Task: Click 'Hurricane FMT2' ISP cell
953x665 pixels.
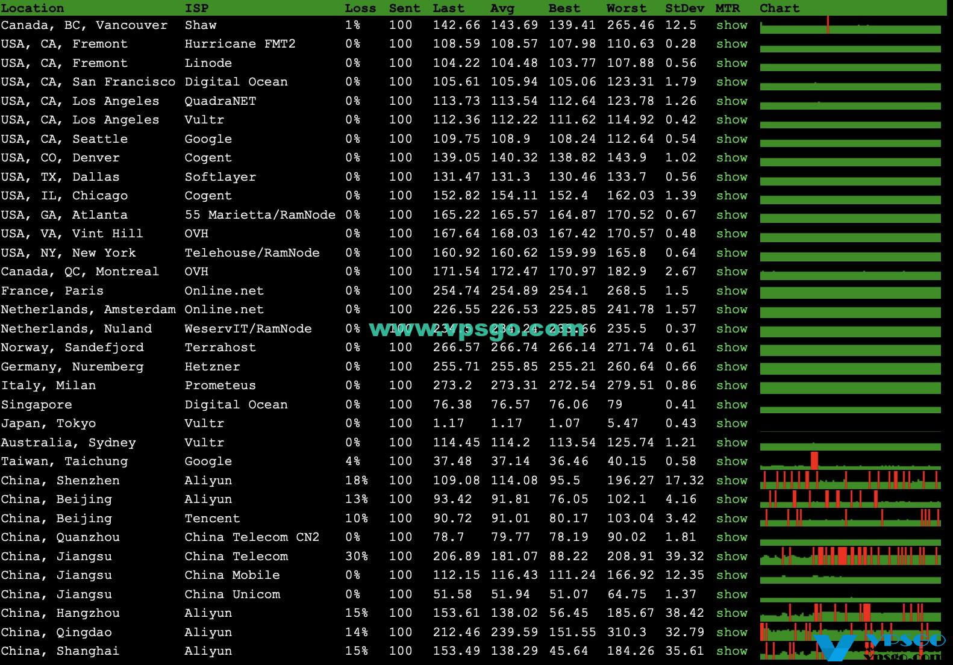Action: click(x=240, y=44)
